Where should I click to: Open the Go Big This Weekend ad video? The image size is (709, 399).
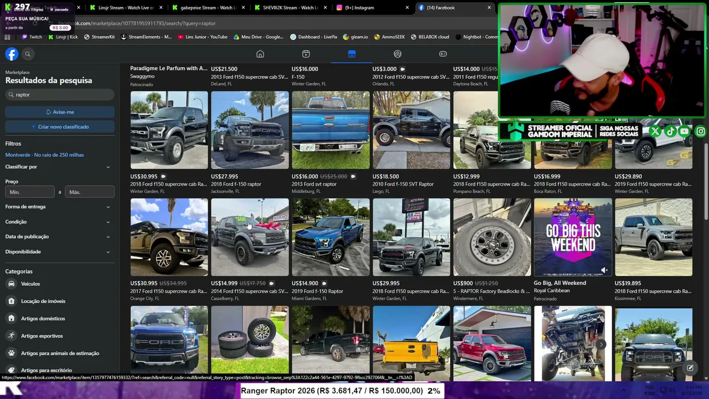(x=573, y=237)
